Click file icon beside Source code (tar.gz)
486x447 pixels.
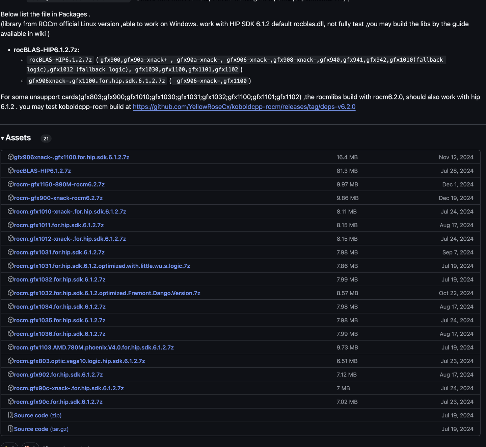click(10, 429)
